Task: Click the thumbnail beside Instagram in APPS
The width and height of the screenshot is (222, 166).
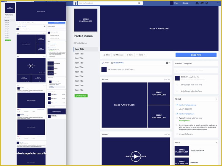Action: [x=182, y=161]
